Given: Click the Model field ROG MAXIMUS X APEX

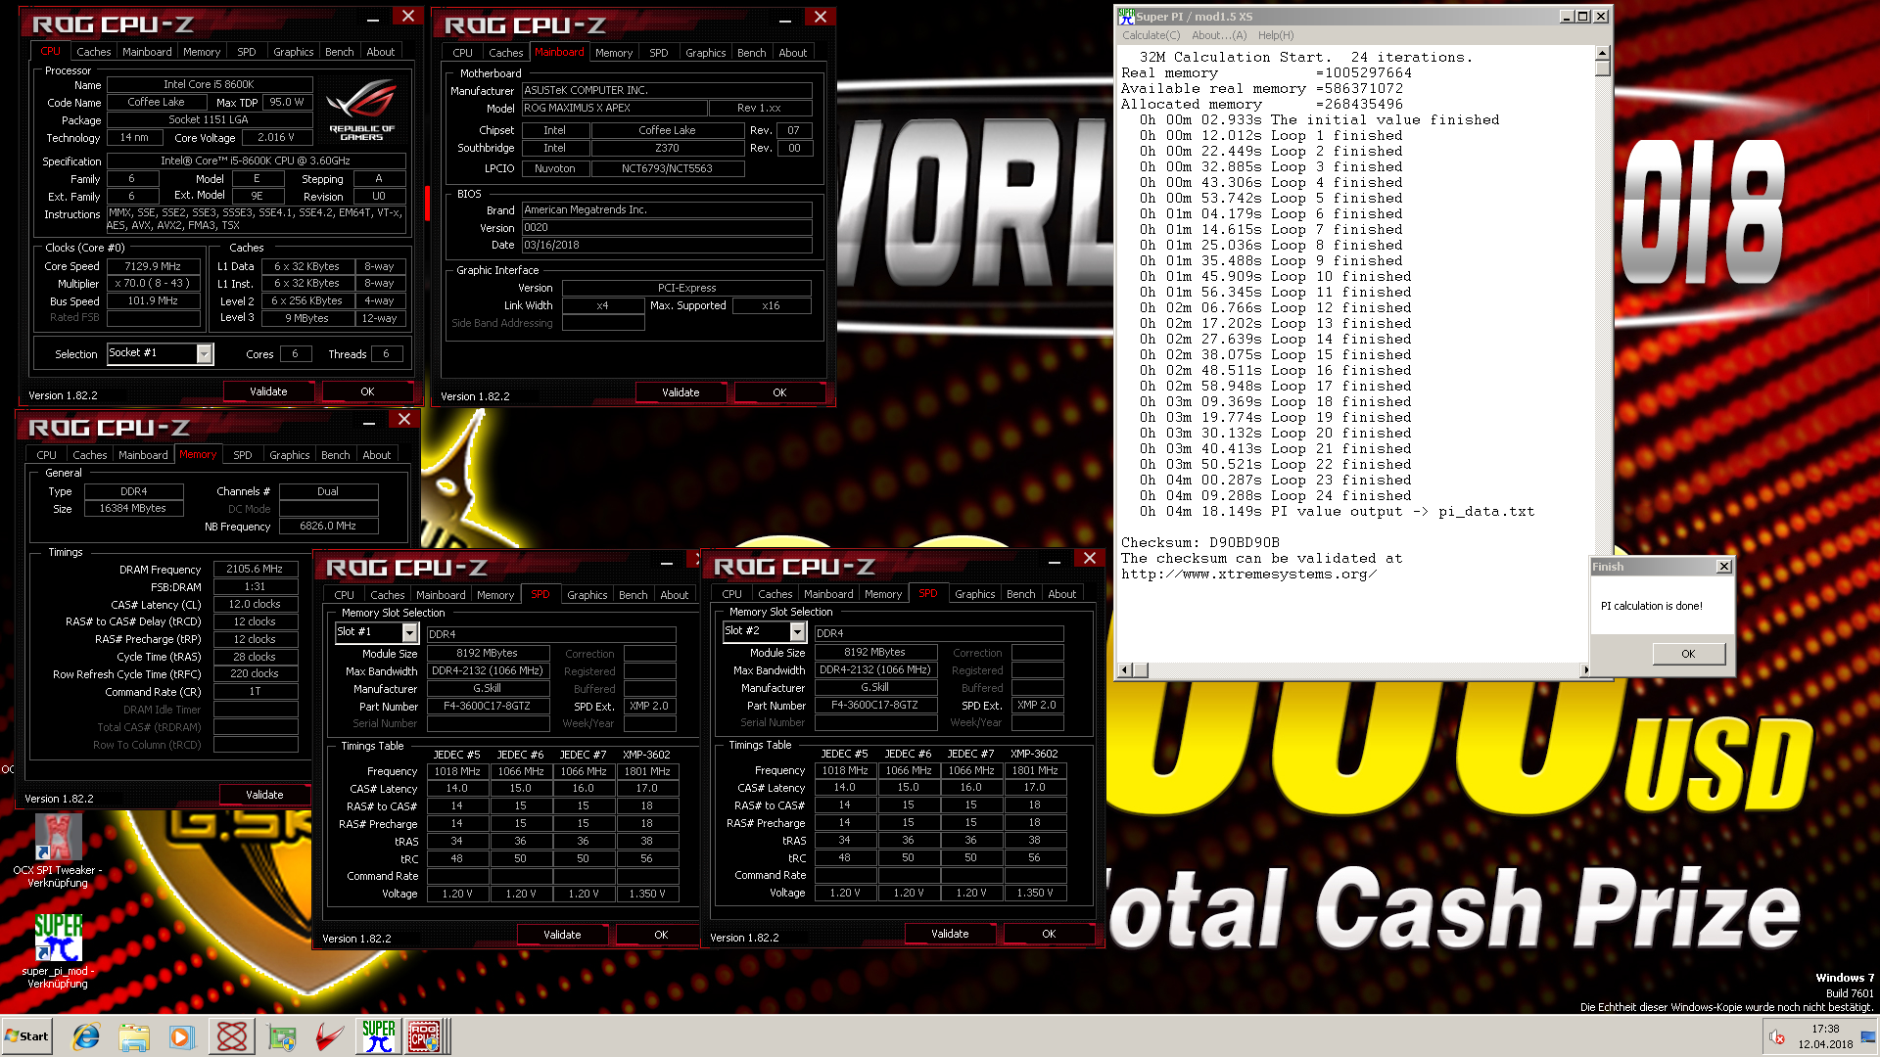Looking at the screenshot, I should click(614, 109).
